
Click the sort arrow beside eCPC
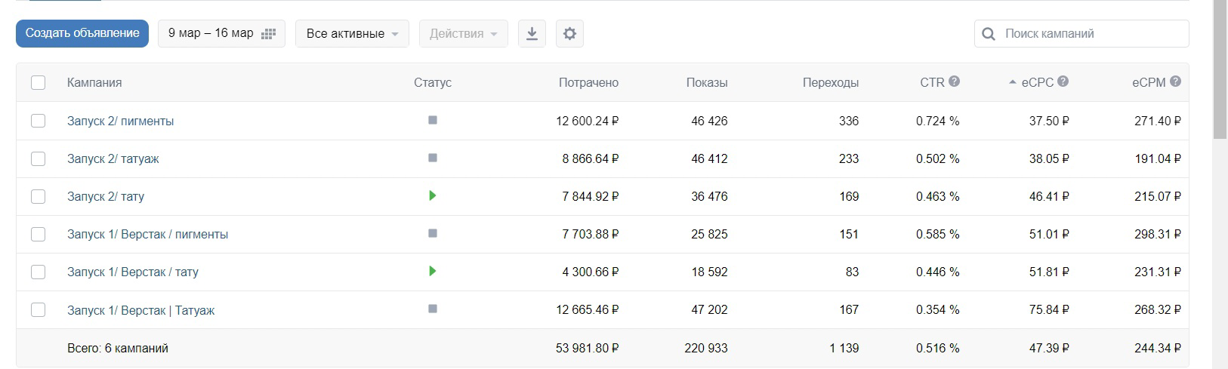[x=1013, y=82]
